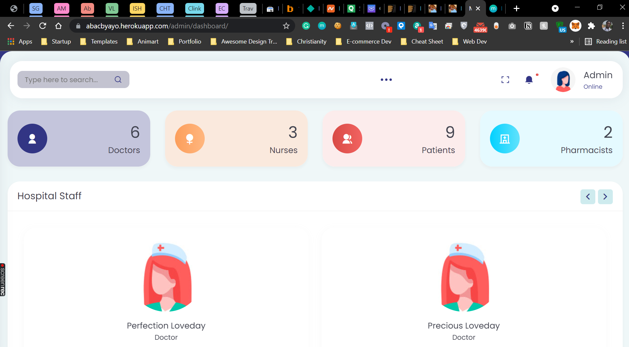Open Precious Loveday staff name

464,326
